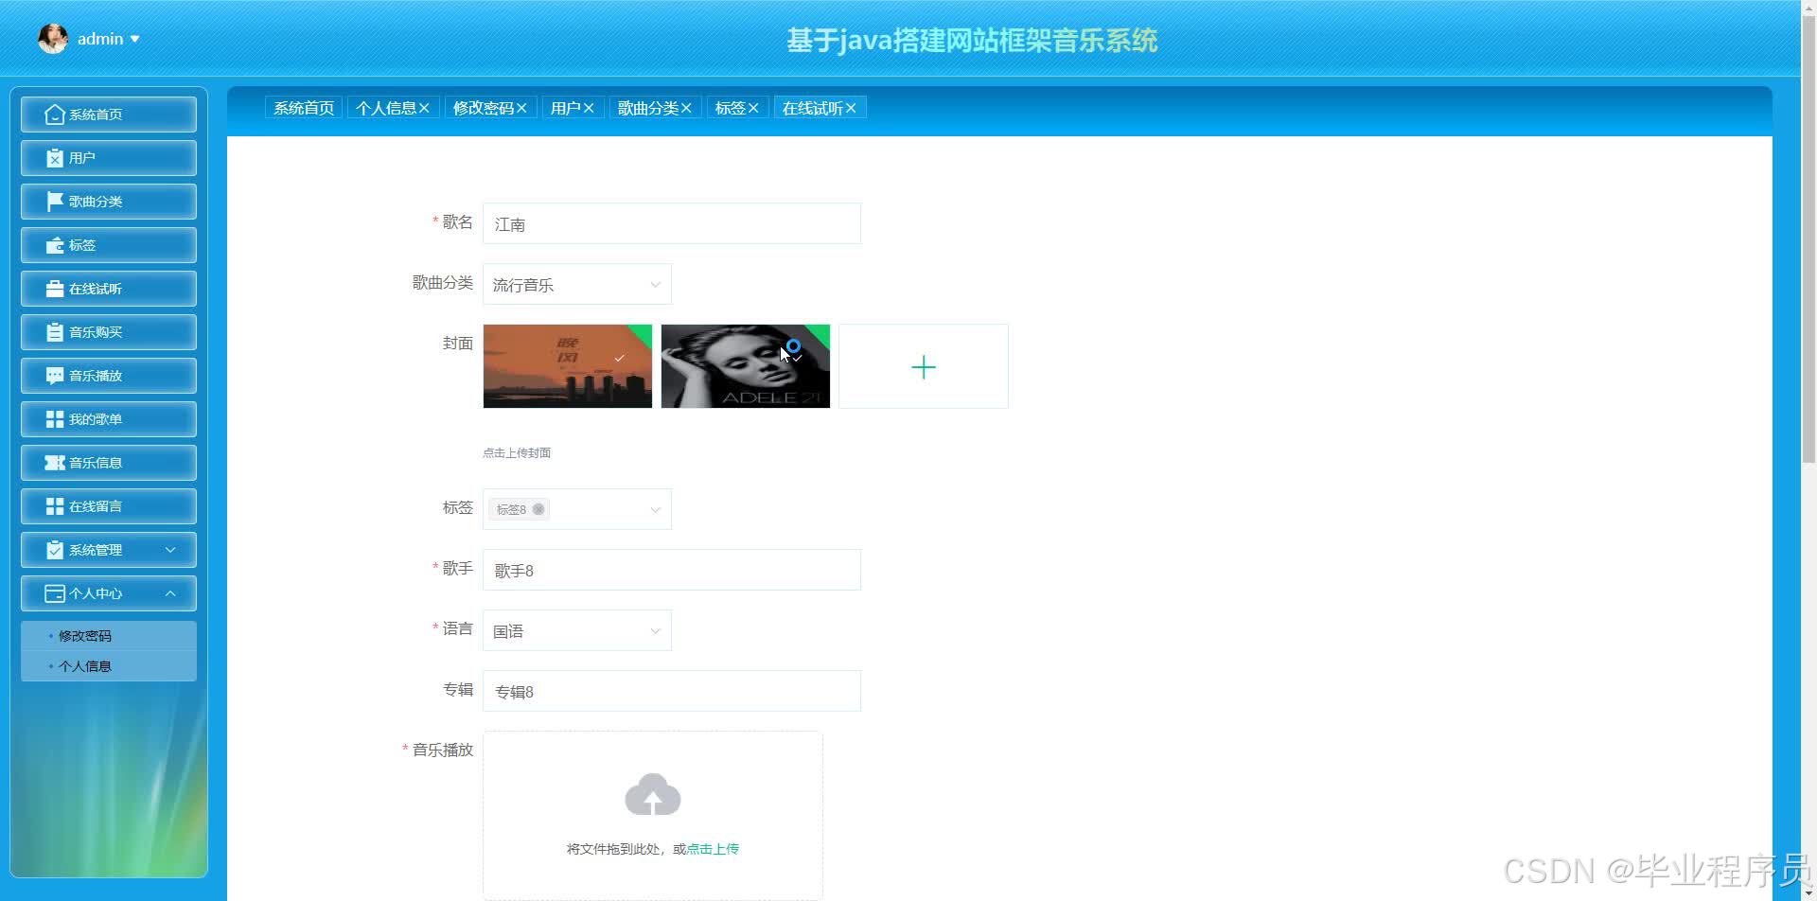Screen dimensions: 1817x901
Task: Open the 标签 multi-select dropdown arrow
Action: [655, 509]
